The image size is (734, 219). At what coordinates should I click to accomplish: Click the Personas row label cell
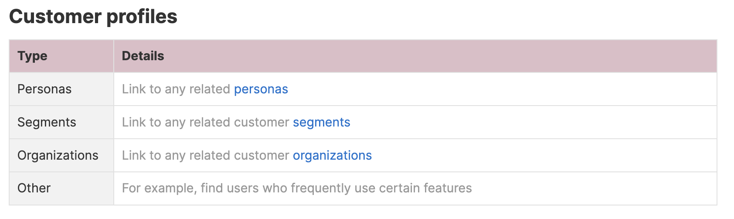click(61, 89)
